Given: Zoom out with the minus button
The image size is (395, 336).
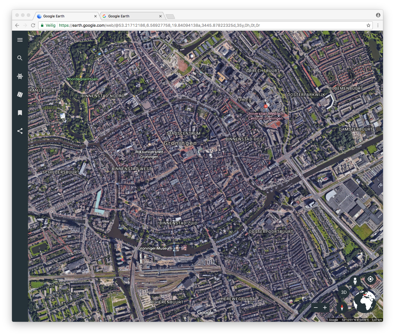Looking at the screenshot, I should (x=316, y=308).
